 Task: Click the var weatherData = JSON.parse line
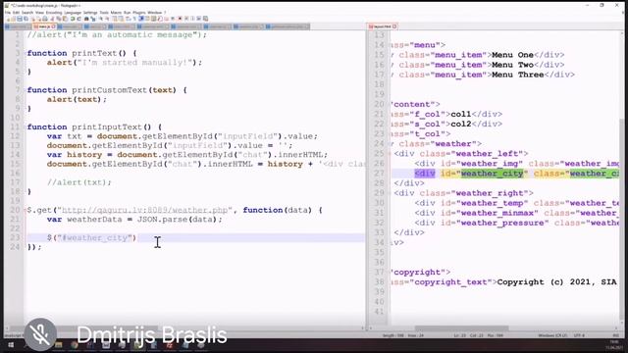134,220
